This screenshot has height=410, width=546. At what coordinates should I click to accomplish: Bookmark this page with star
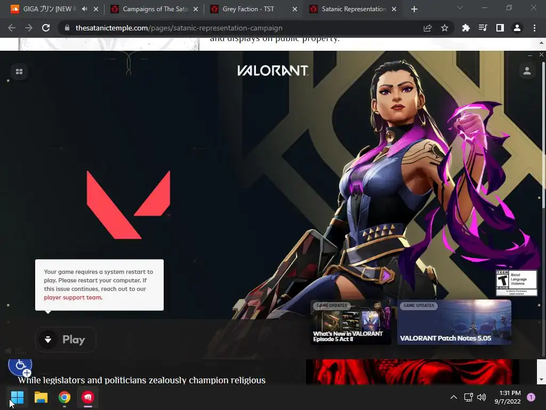pyautogui.click(x=445, y=28)
